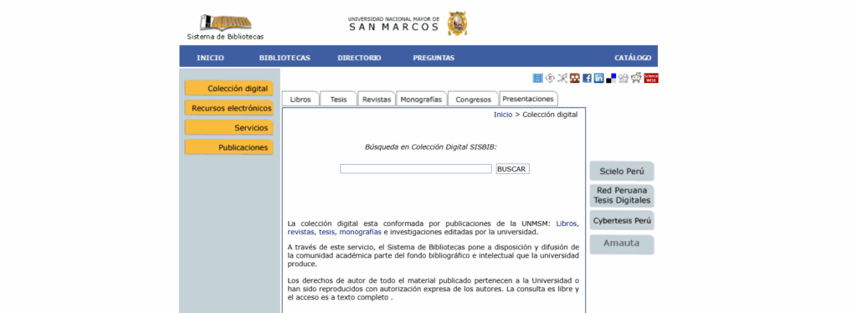
Task: Click the blue lined-document share icon
Action: coord(538,78)
